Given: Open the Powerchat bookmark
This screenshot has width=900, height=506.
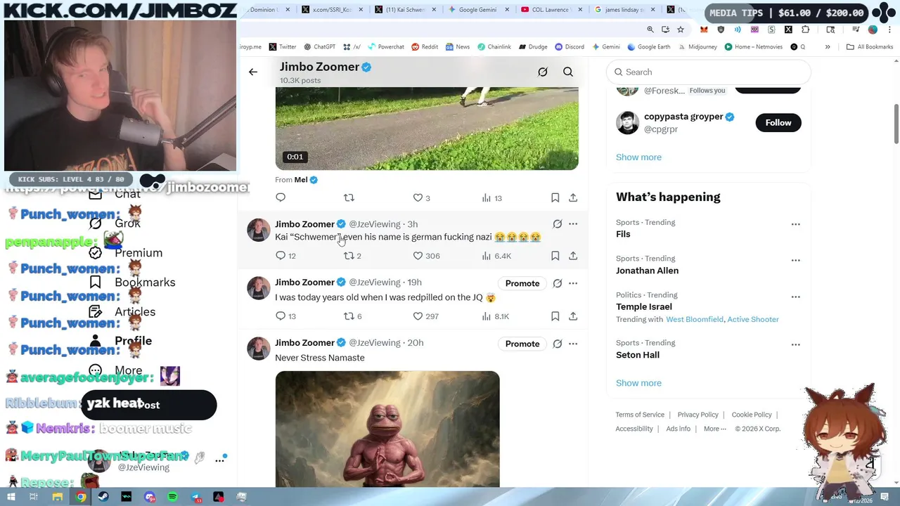Looking at the screenshot, I should tap(385, 47).
